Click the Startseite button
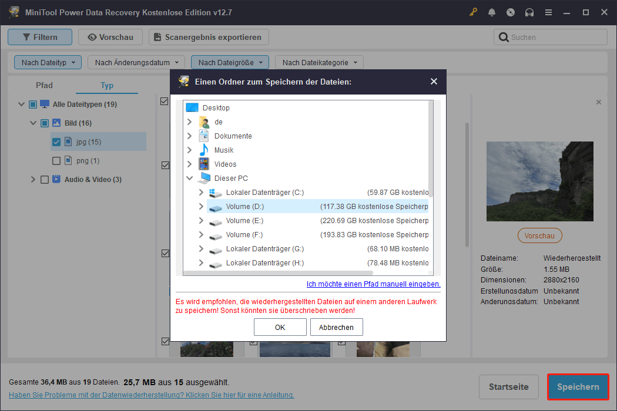617x411 pixels. coord(509,387)
